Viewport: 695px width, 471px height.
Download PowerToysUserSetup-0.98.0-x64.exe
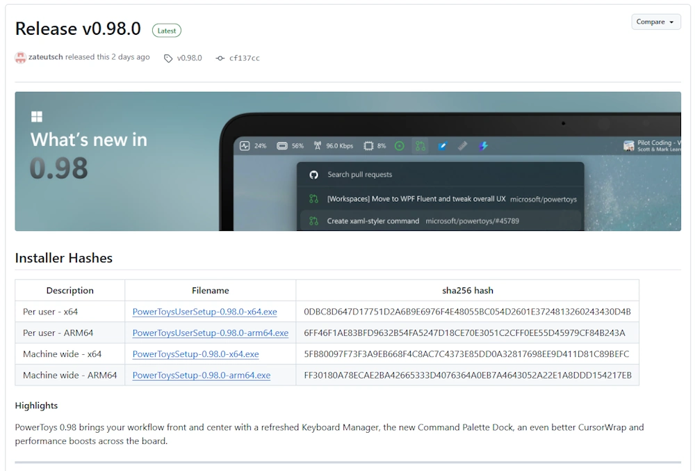[204, 312]
